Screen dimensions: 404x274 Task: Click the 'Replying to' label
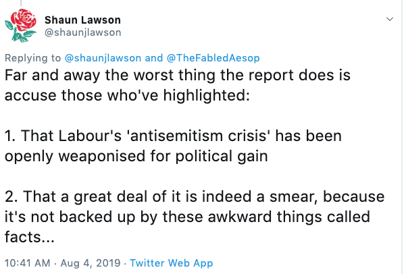[x=32, y=58]
